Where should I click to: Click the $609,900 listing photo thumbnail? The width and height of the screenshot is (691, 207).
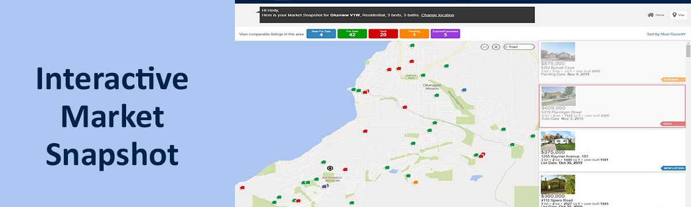click(x=558, y=96)
